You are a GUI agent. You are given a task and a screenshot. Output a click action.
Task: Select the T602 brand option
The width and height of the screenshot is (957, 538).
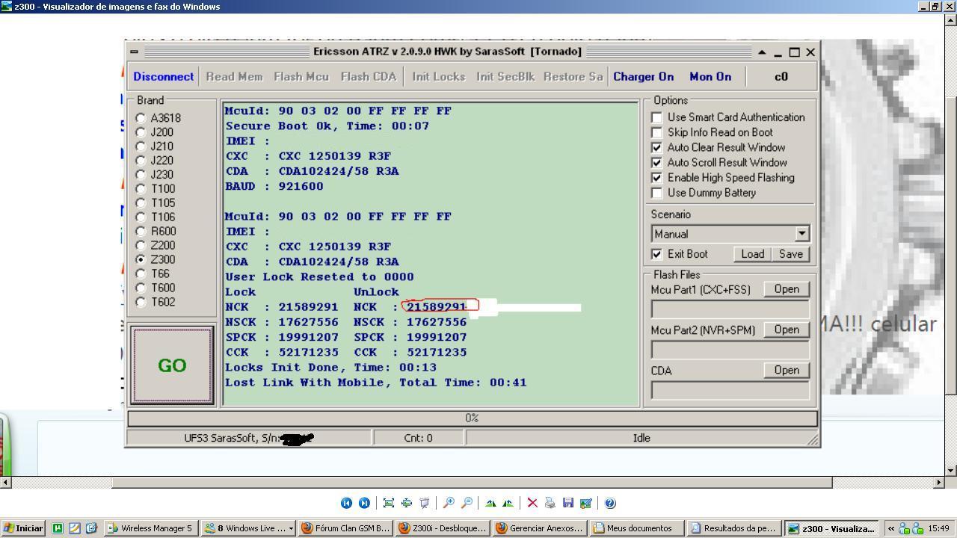pos(141,303)
